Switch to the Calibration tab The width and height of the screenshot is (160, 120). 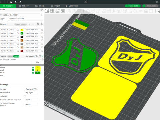pos(72,6)
